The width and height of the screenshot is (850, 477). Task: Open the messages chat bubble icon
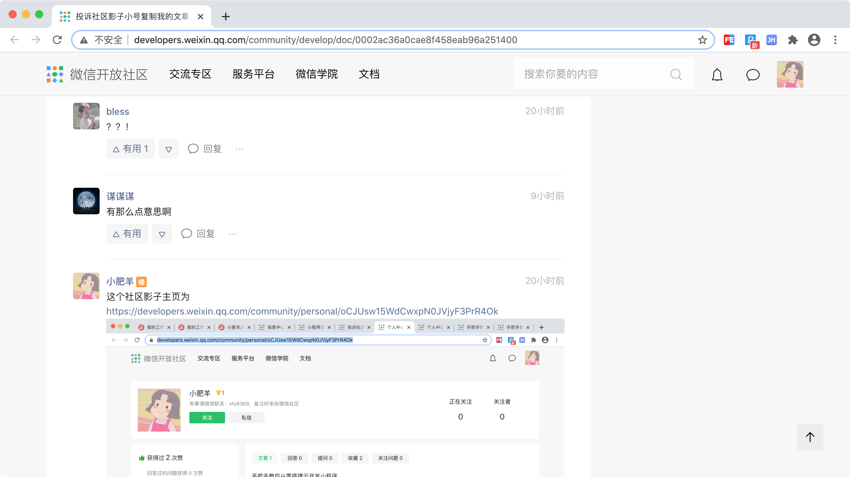[753, 75]
